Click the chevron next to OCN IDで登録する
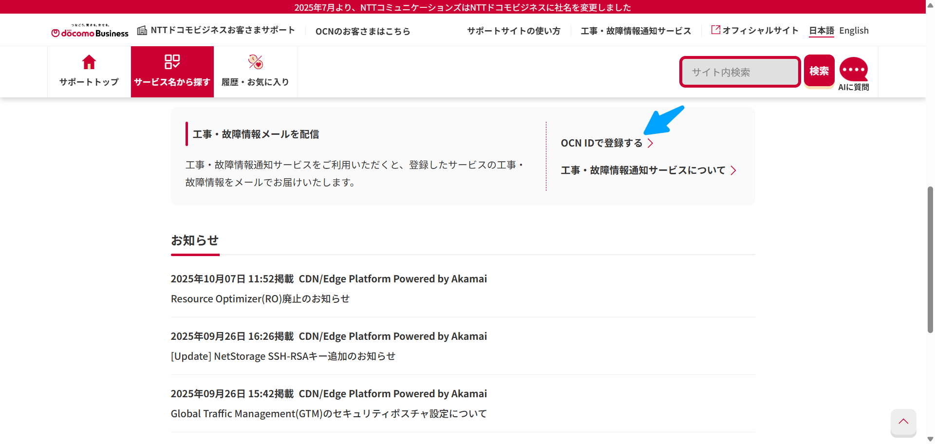Image resolution: width=935 pixels, height=444 pixels. tap(650, 143)
